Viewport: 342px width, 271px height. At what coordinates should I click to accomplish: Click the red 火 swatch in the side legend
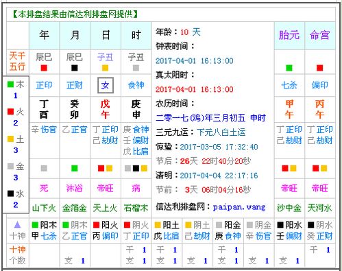pyautogui.click(x=10, y=112)
